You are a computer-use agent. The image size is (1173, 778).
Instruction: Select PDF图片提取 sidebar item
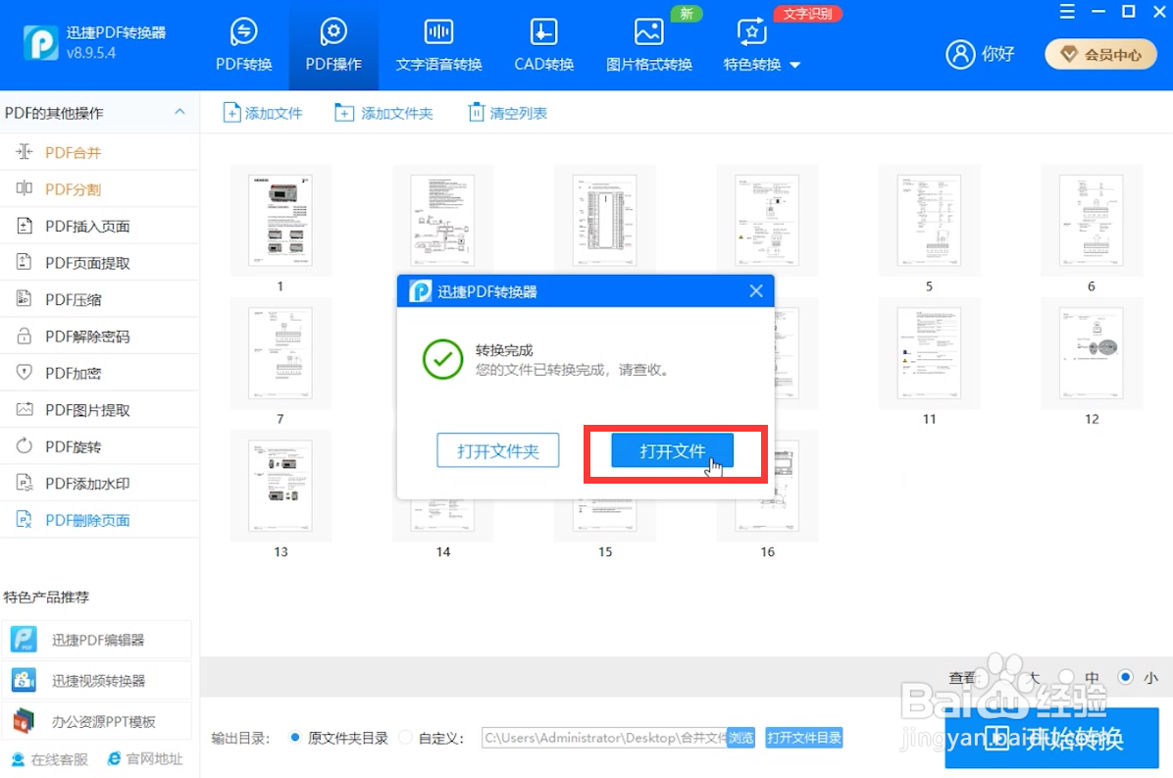99,409
